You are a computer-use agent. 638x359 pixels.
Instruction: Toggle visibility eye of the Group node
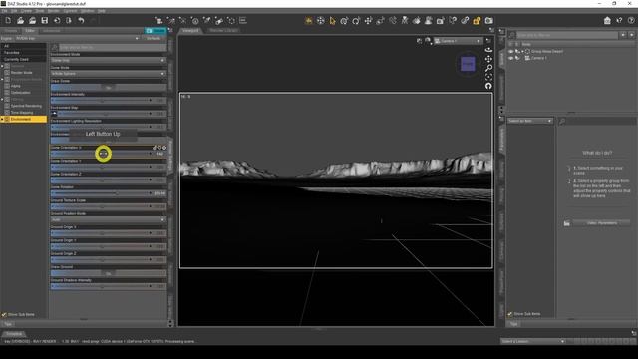click(x=510, y=52)
